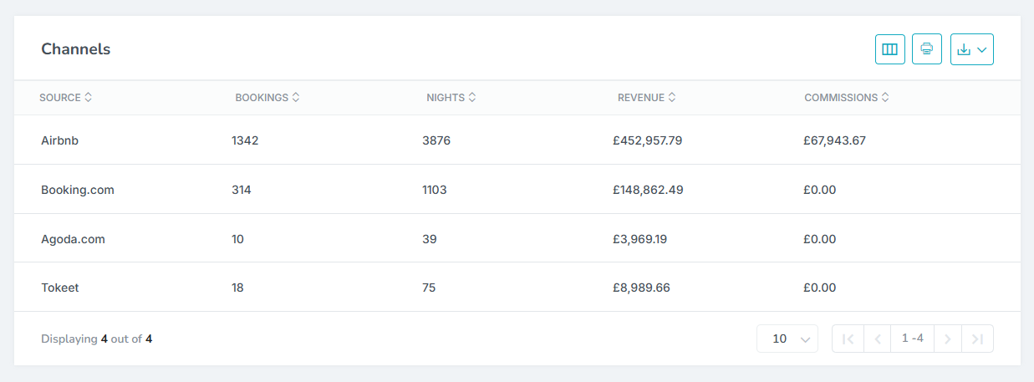Go to the previous page
Screen dimensions: 1034x382
click(x=878, y=339)
